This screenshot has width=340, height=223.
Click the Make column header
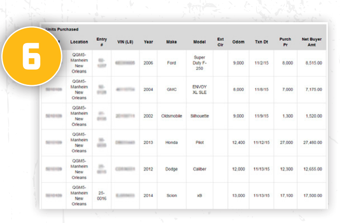[x=172, y=42]
